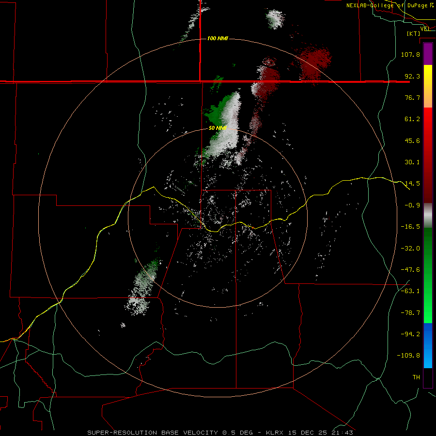The height and width of the screenshot is (436, 436).
Task: Click the purple segment of the color bar
Action: tap(428, 54)
